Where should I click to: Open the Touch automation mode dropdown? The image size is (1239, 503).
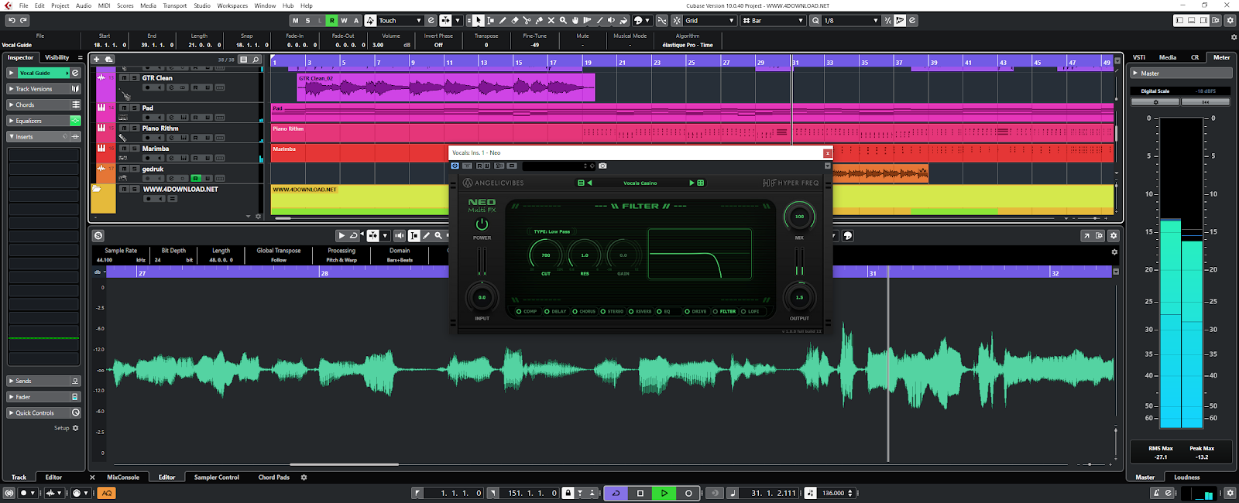point(400,21)
